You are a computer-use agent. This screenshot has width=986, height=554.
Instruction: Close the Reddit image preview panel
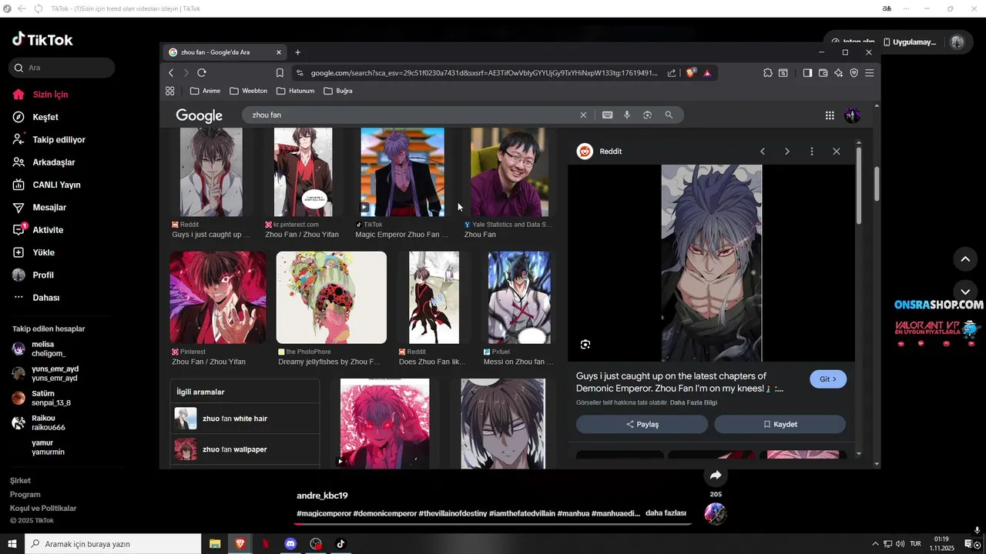(x=837, y=152)
